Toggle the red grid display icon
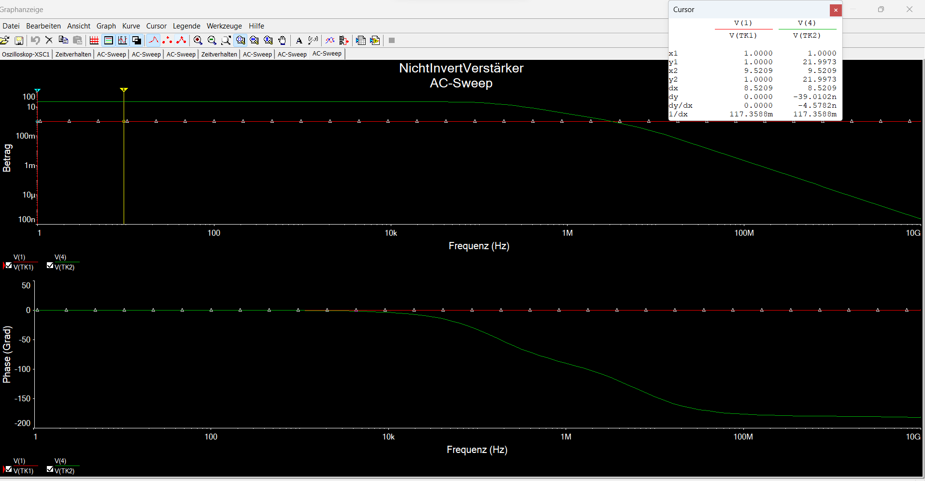Screen dimensions: 925x481 (x=94, y=41)
